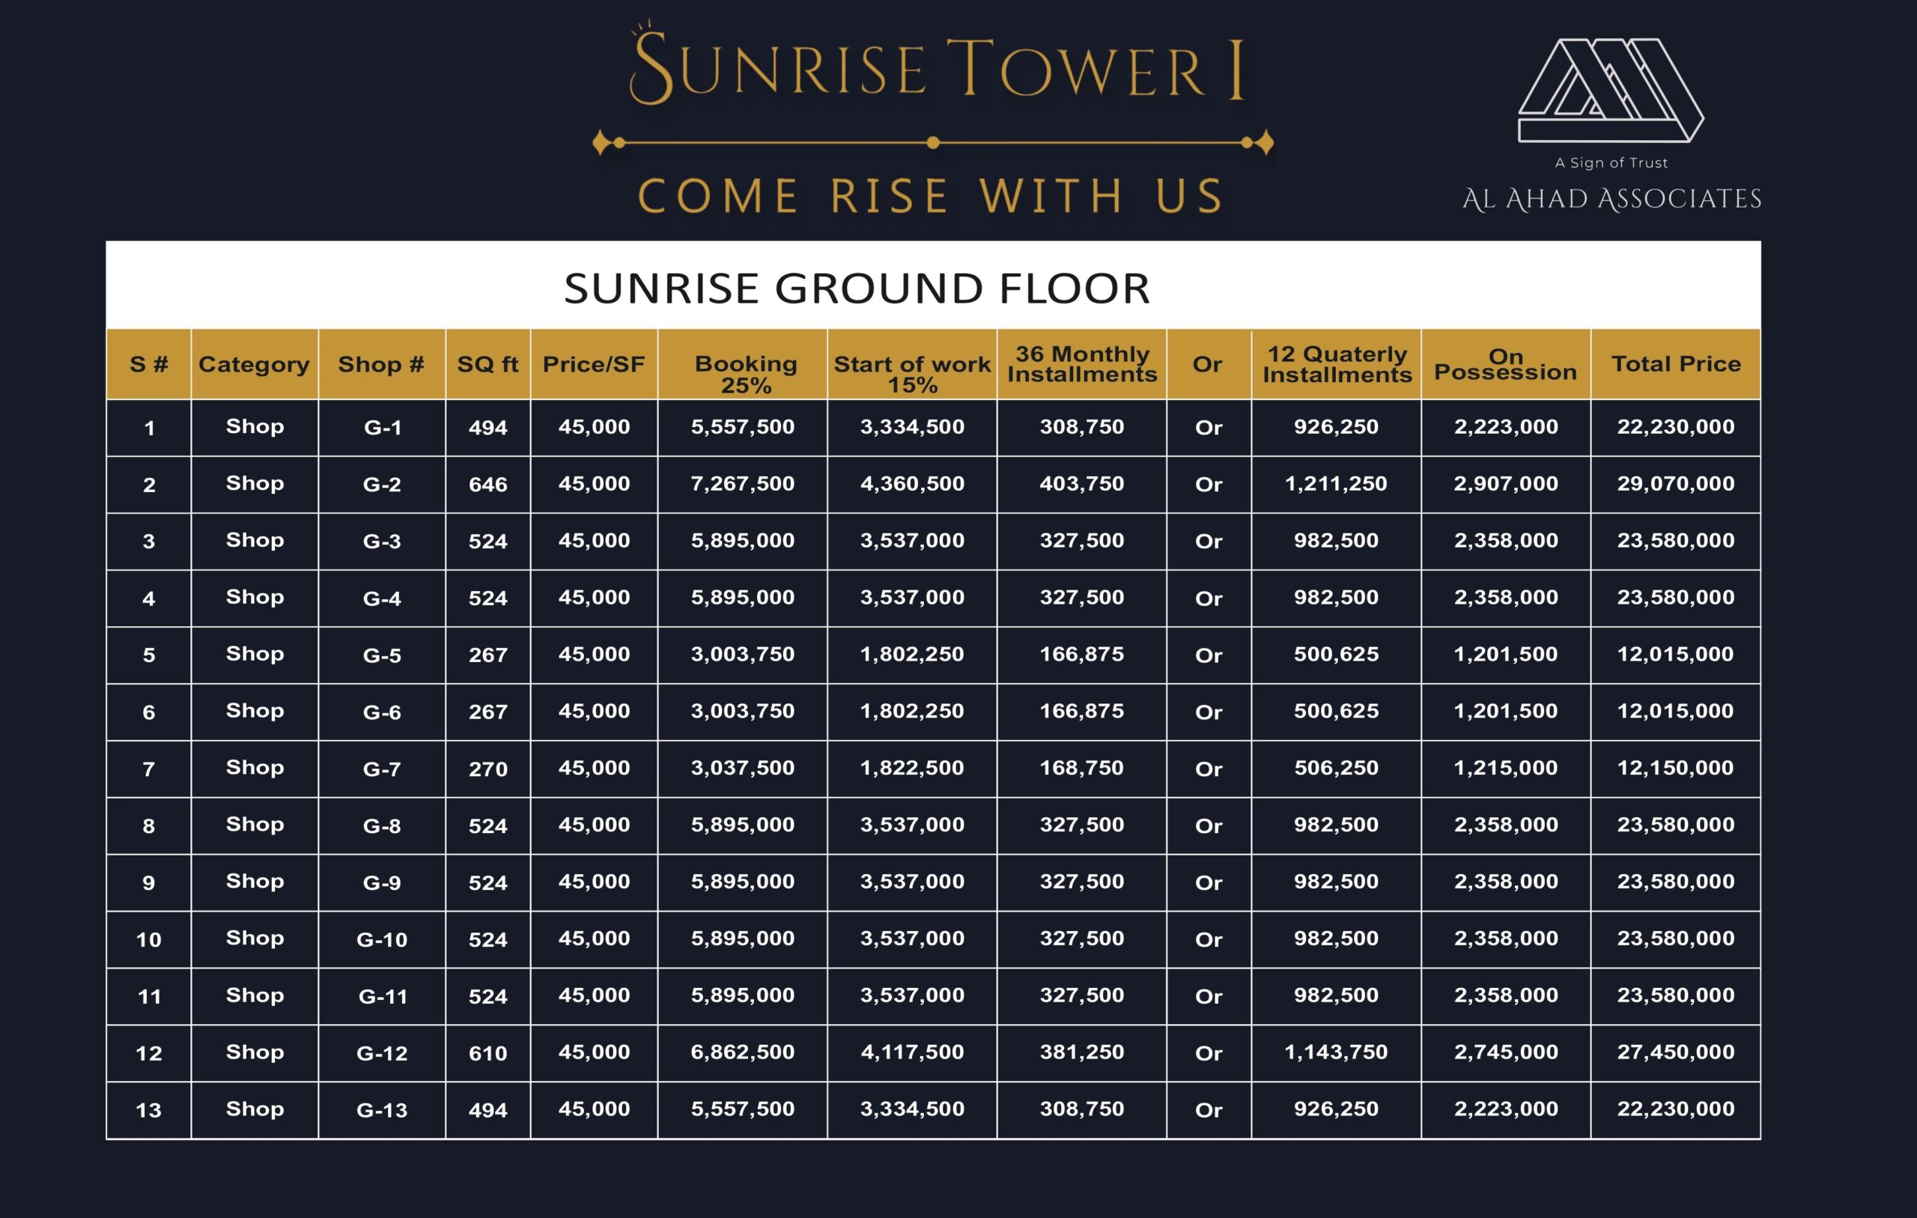Viewport: 1917px width, 1218px height.
Task: Select shop number cell G-12
Action: coord(382,1053)
